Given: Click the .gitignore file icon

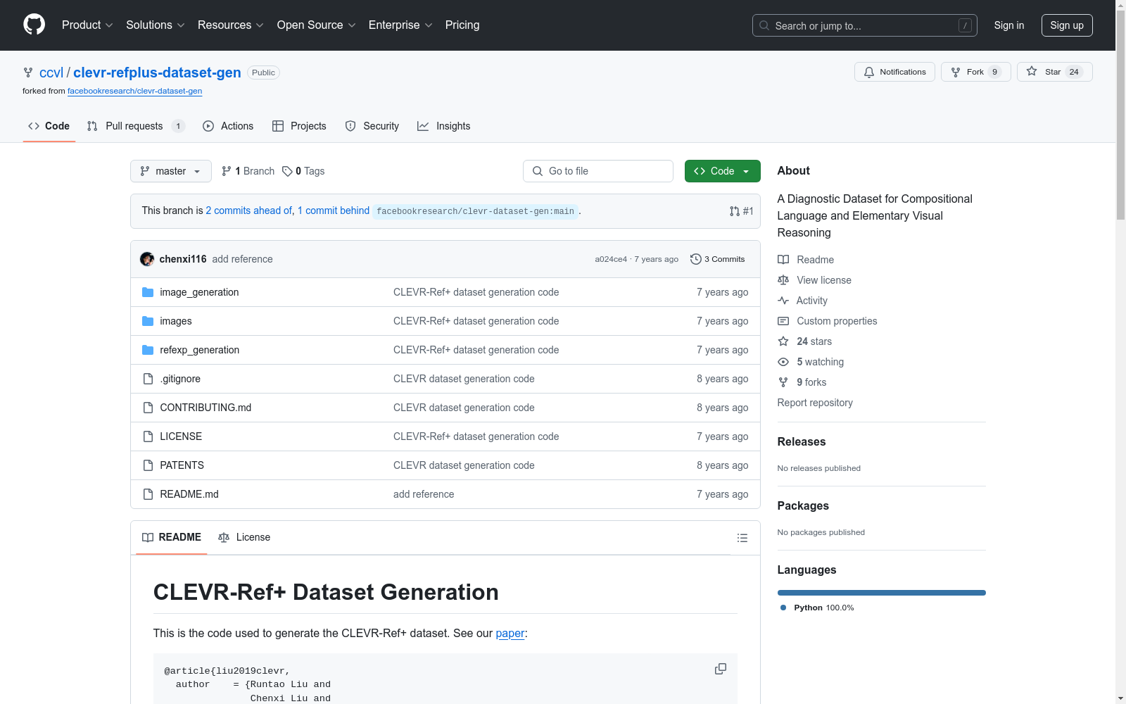Looking at the screenshot, I should 148,379.
